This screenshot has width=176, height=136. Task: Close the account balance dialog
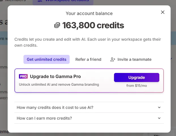point(162,12)
